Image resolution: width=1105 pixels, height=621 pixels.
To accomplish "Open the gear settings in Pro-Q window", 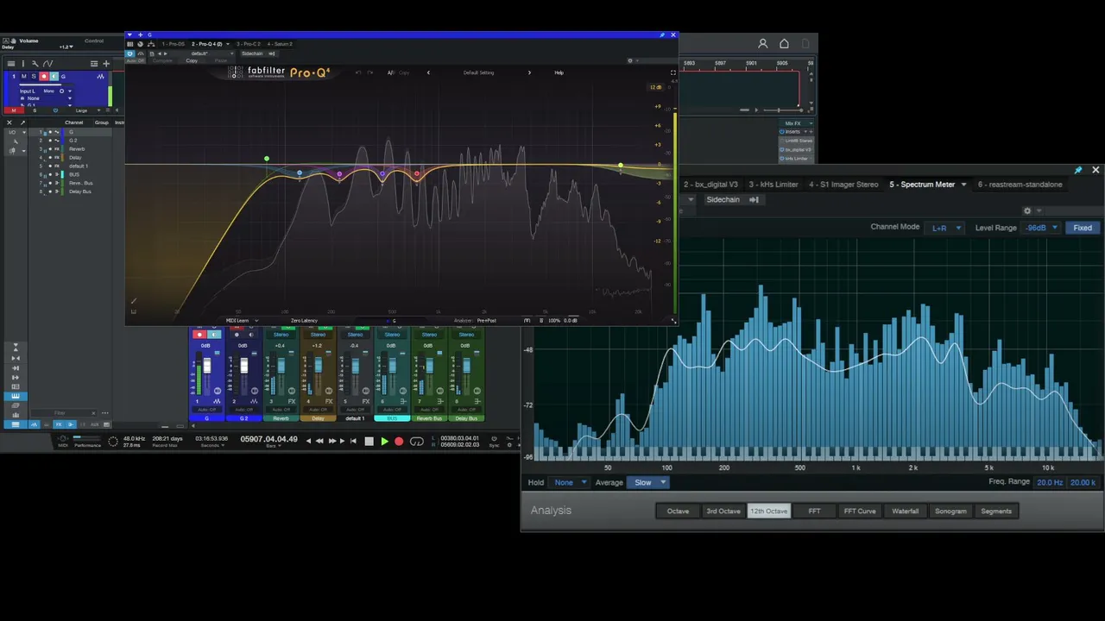I will point(630,61).
